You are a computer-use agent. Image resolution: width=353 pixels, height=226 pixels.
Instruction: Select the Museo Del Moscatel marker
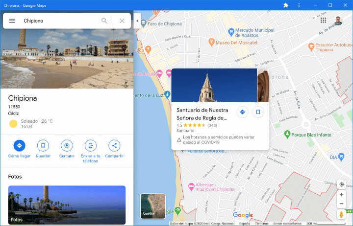(x=211, y=42)
